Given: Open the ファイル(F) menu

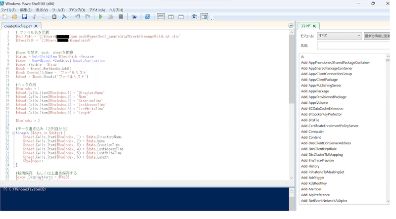Looking at the screenshot, I should [x=8, y=10].
